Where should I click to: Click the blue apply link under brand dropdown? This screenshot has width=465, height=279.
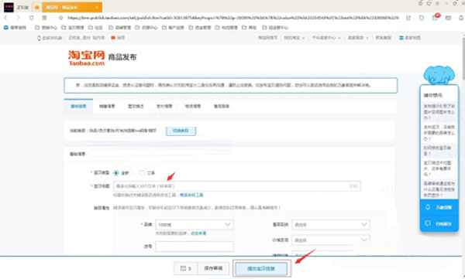pos(198,233)
